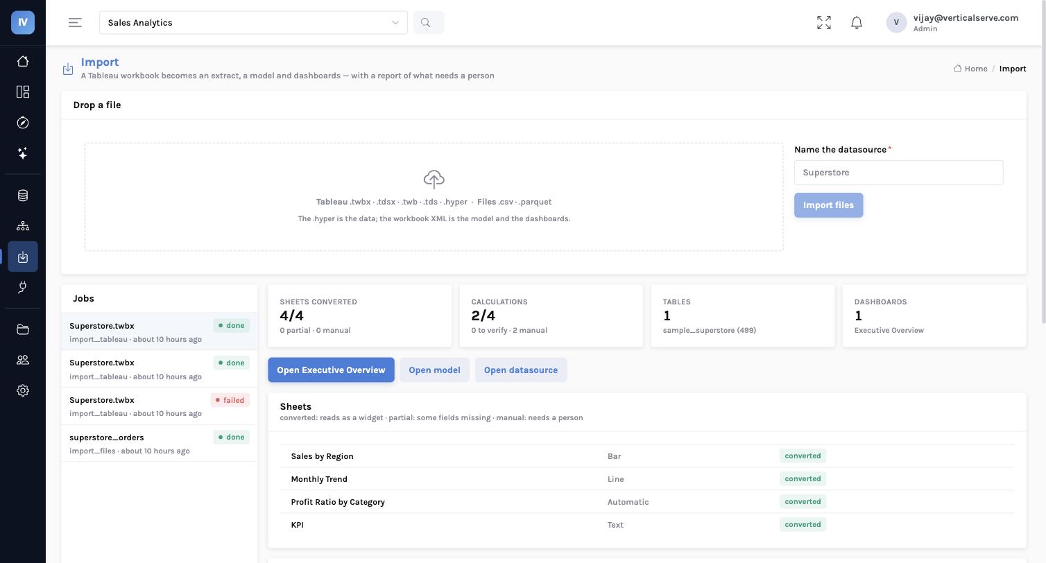The height and width of the screenshot is (563, 1046).
Task: Open the AI sparkle icon in sidebar
Action: [x=23, y=153]
